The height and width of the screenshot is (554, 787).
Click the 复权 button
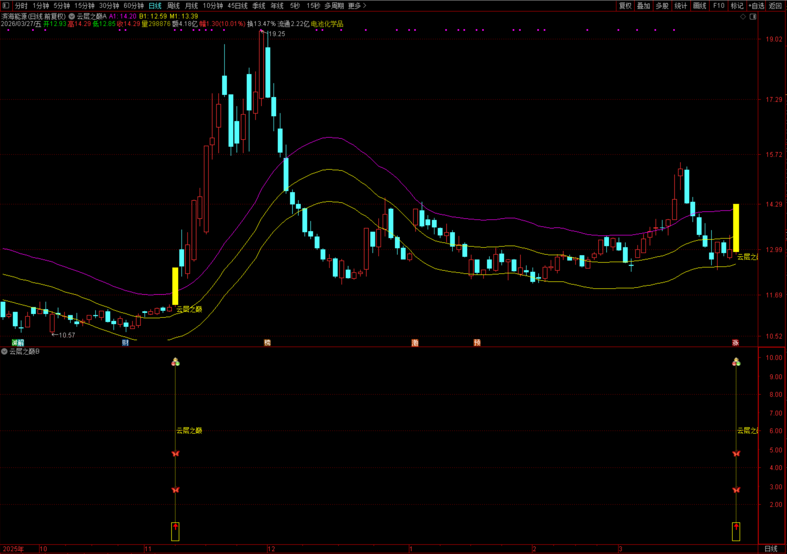(x=625, y=6)
